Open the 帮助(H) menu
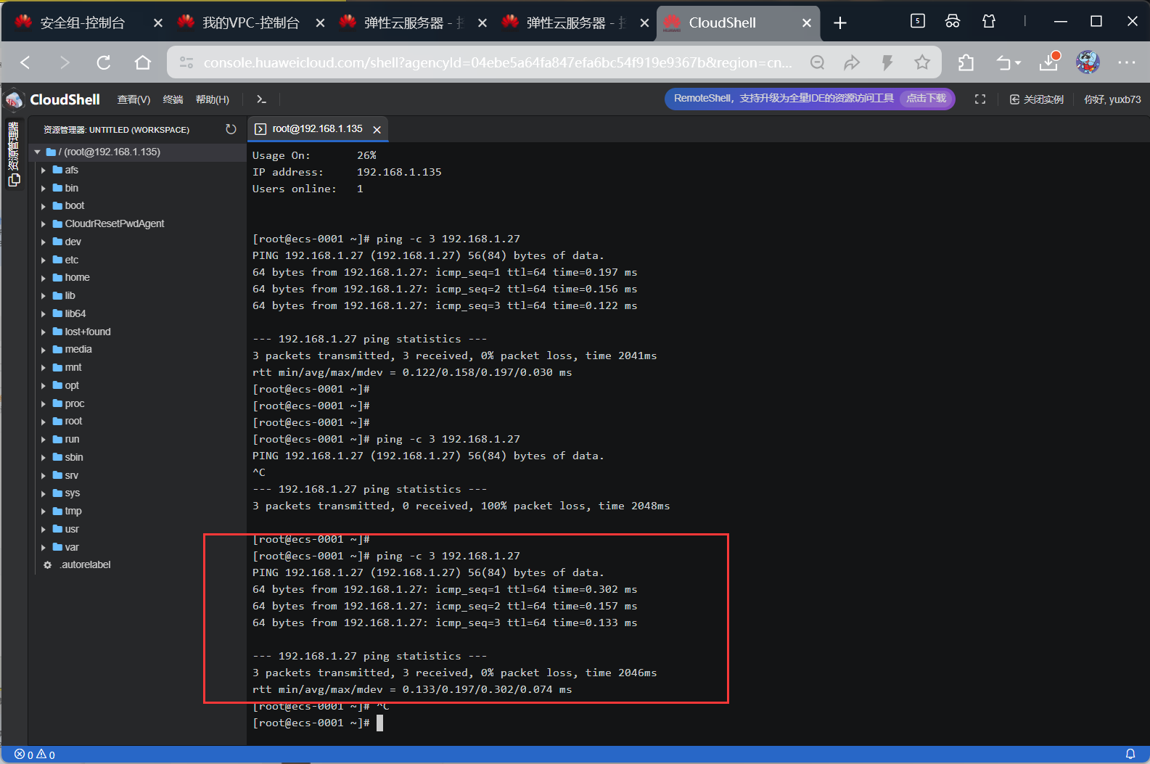This screenshot has height=764, width=1150. [212, 99]
